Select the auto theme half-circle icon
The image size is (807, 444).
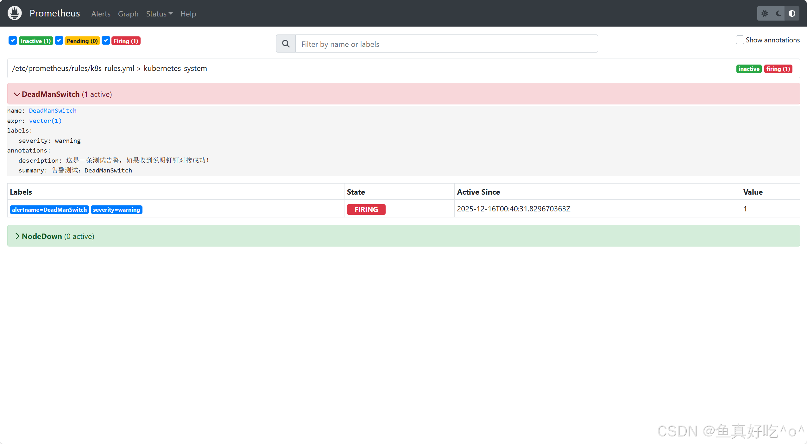coord(792,14)
